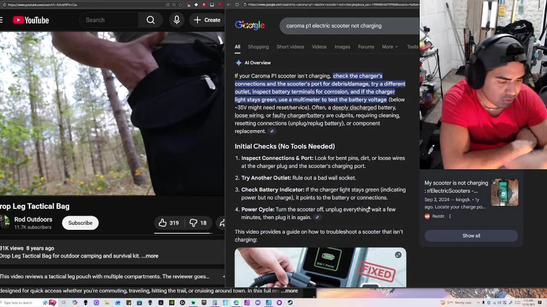Open the More search filters dropdown
The width and height of the screenshot is (547, 307).
point(390,47)
